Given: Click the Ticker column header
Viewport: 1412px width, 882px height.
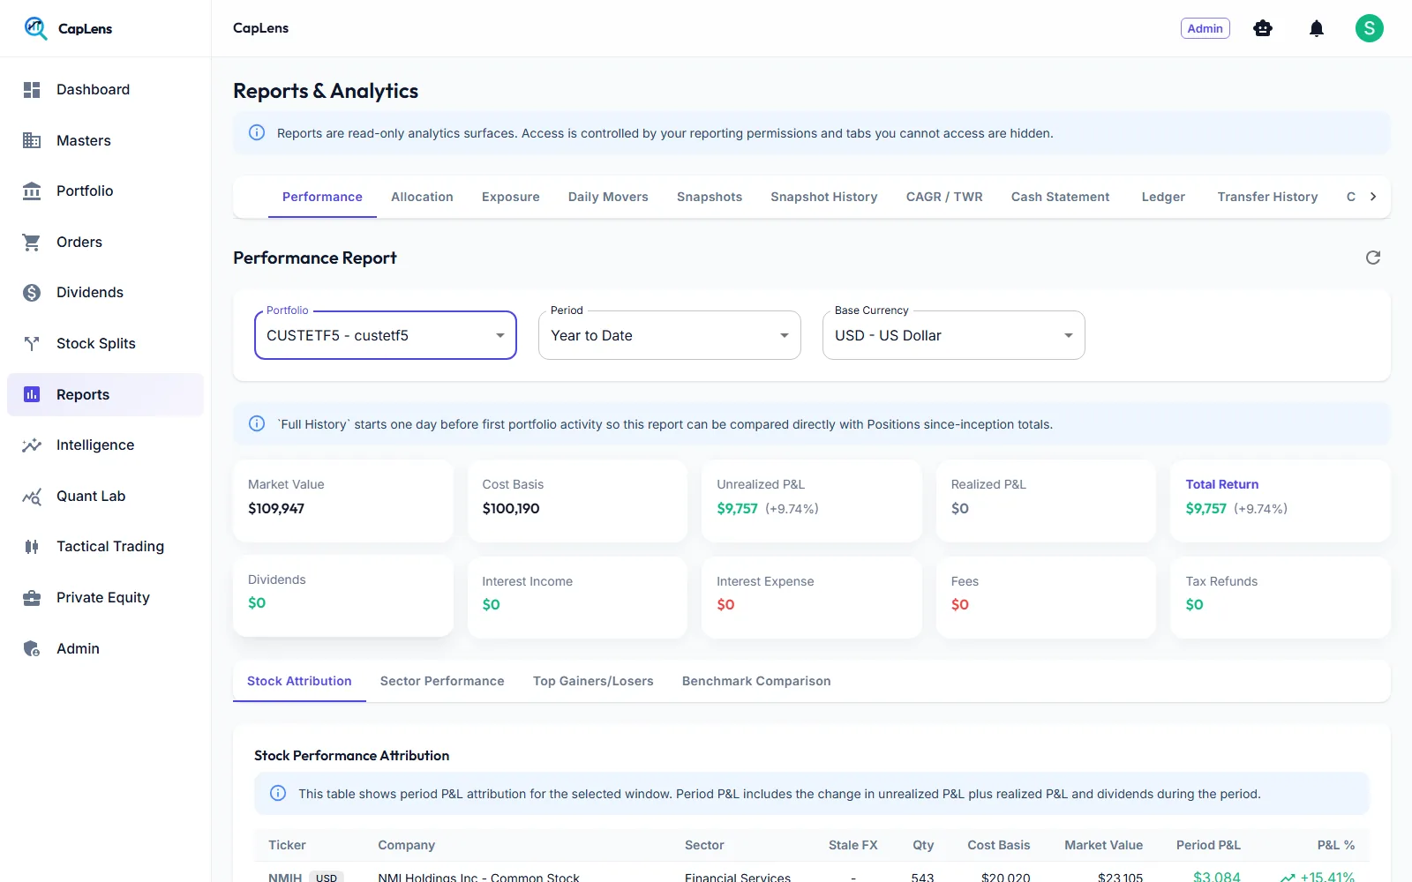Looking at the screenshot, I should coord(288,845).
